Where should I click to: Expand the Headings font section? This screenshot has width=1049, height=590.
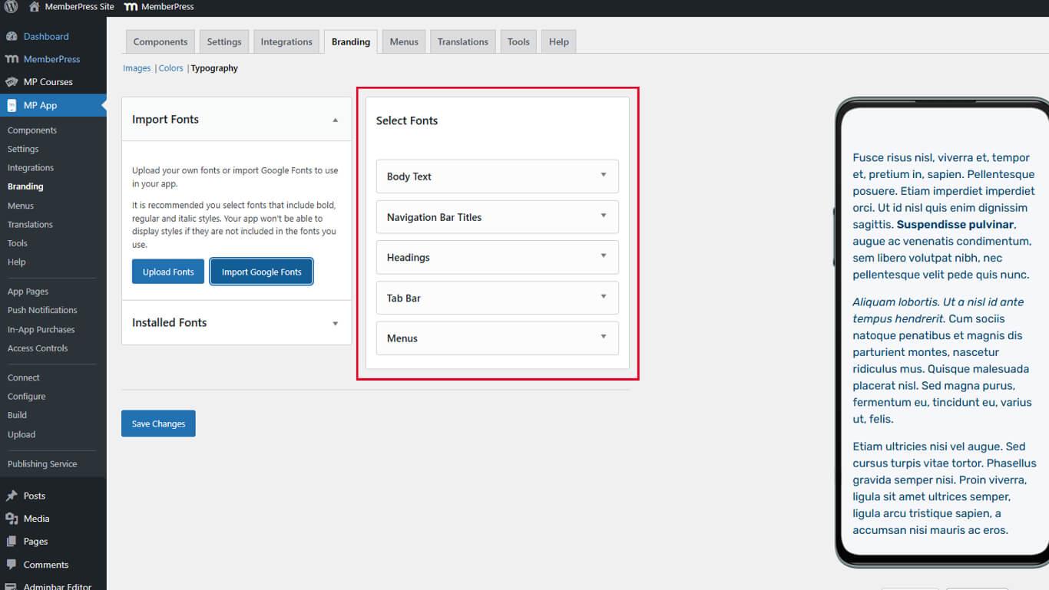603,257
